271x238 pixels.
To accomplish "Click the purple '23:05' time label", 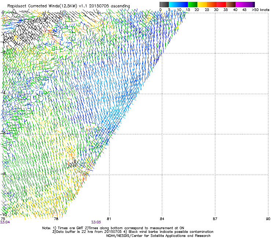I will 96,222.
